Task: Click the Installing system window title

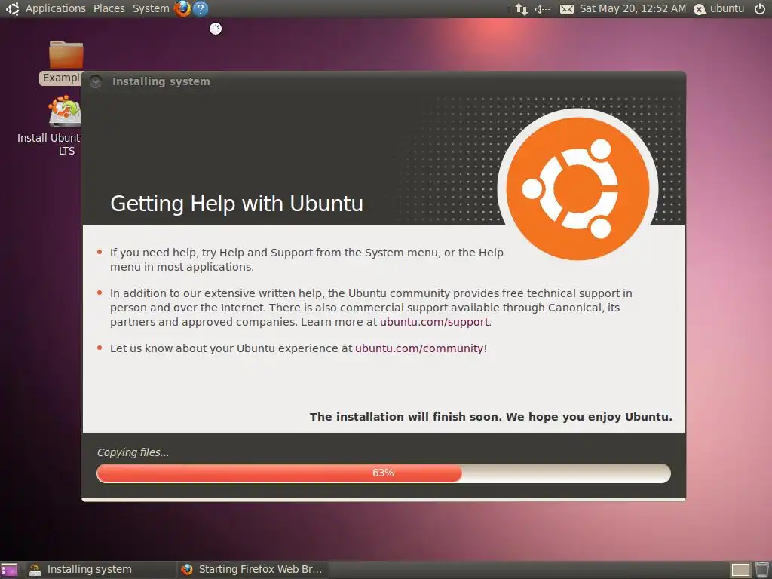Action: (161, 81)
